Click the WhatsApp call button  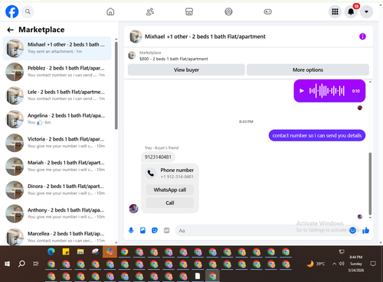(x=170, y=190)
